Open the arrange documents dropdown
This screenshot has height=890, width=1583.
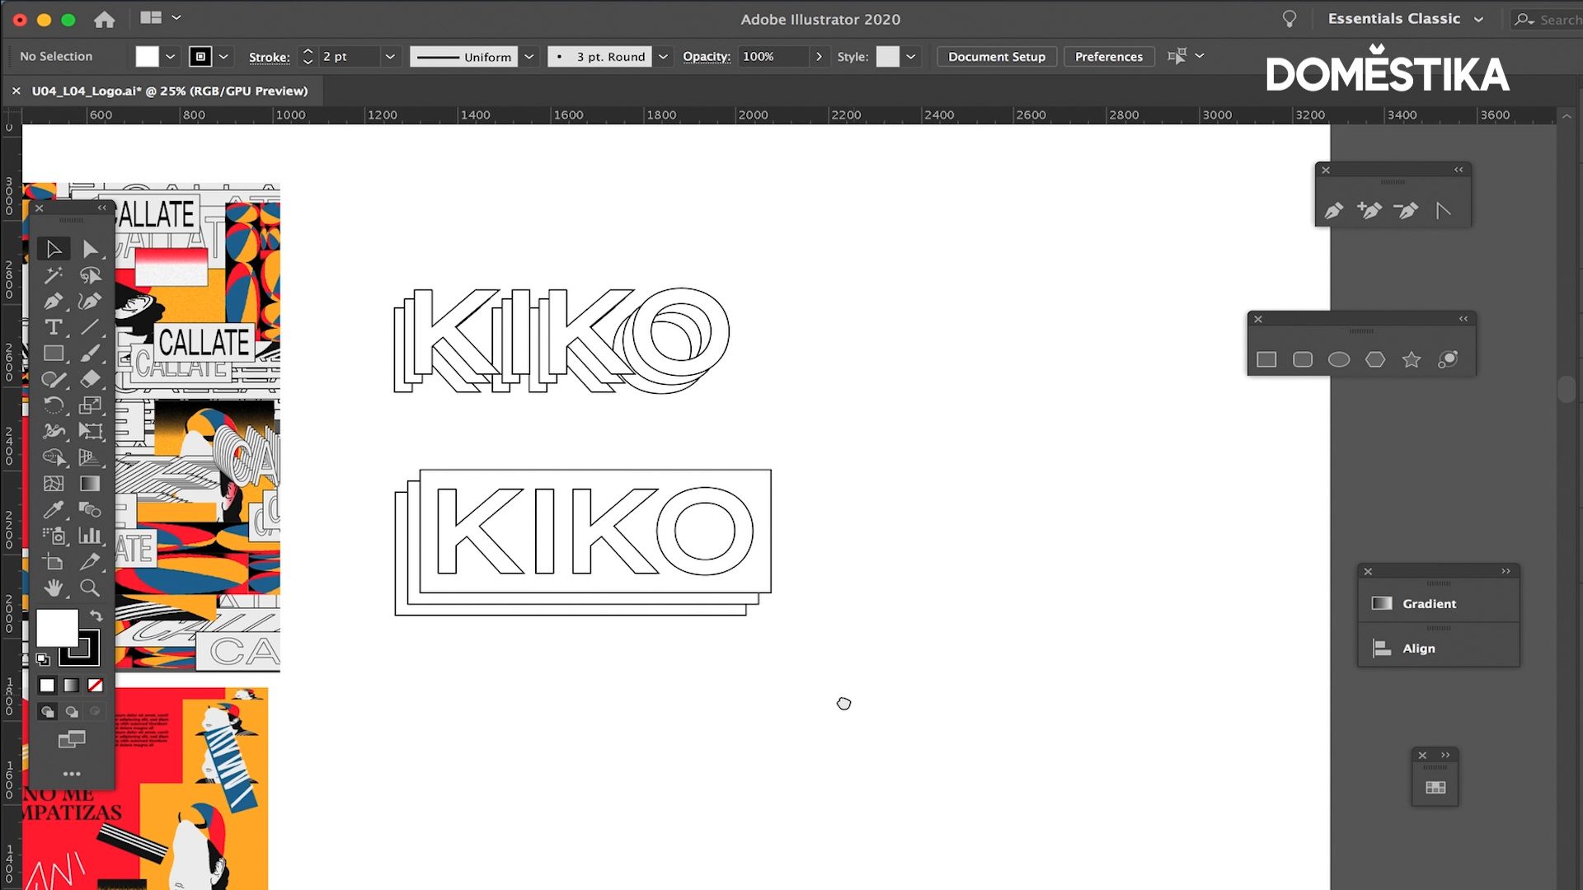(160, 17)
